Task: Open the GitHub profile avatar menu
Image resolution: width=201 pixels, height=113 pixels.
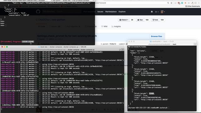Action: pyautogui.click(x=163, y=12)
